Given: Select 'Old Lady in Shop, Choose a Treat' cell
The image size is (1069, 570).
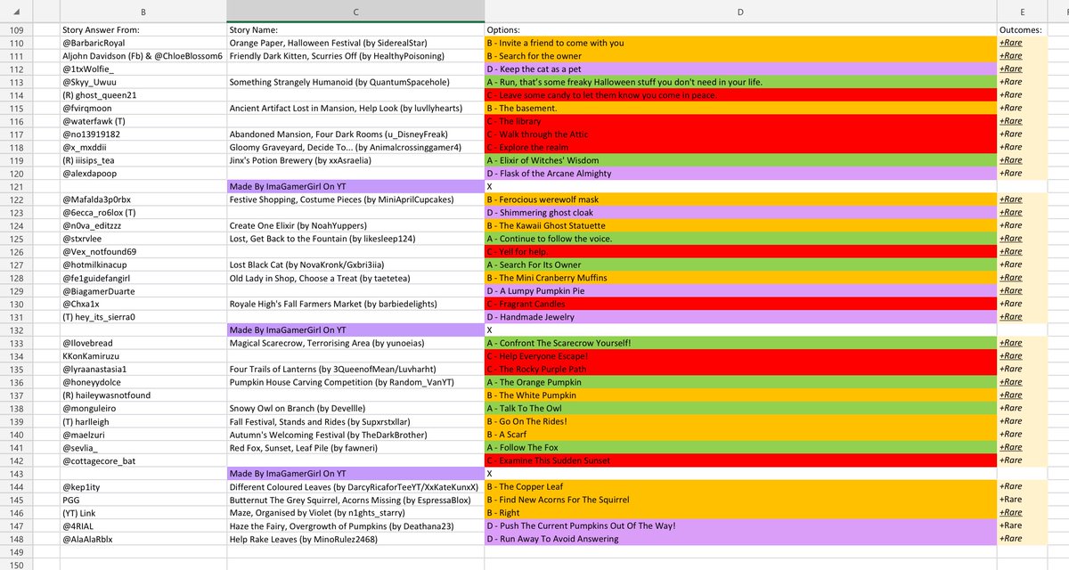Looking at the screenshot, I should click(x=355, y=278).
